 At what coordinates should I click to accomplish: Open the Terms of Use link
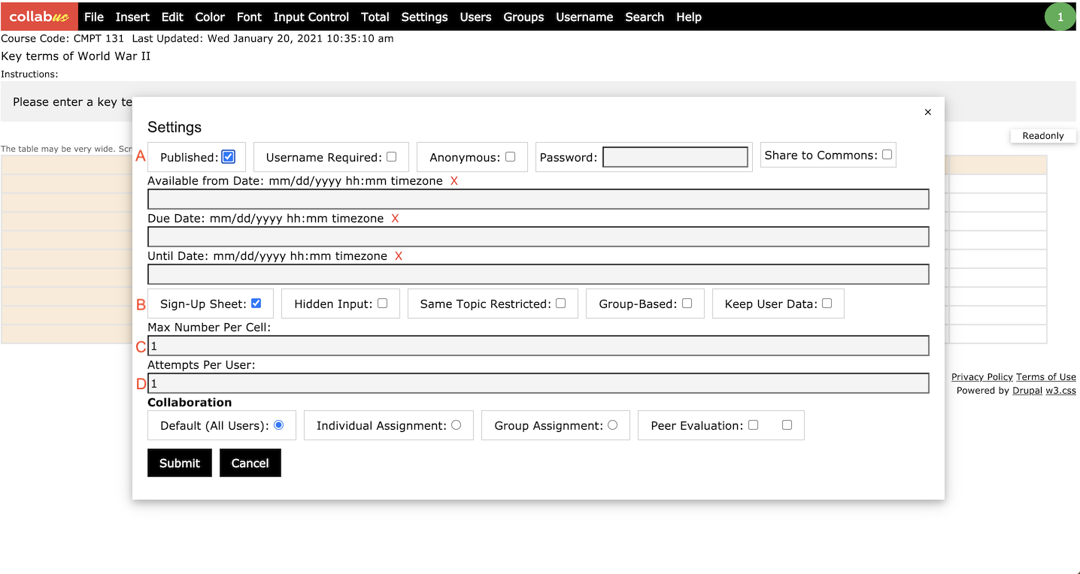[1046, 376]
